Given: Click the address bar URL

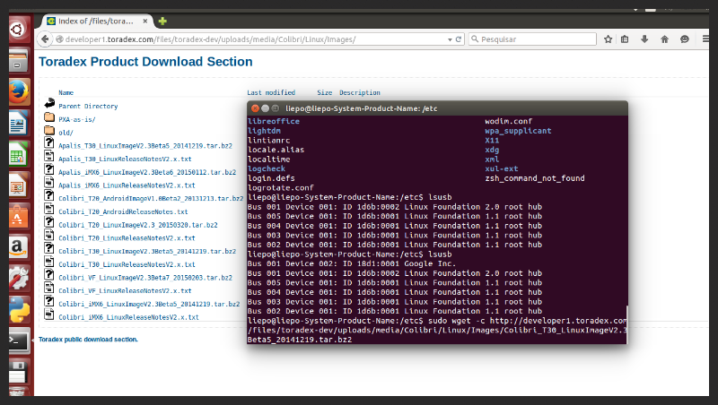Looking at the screenshot, I should (210, 39).
